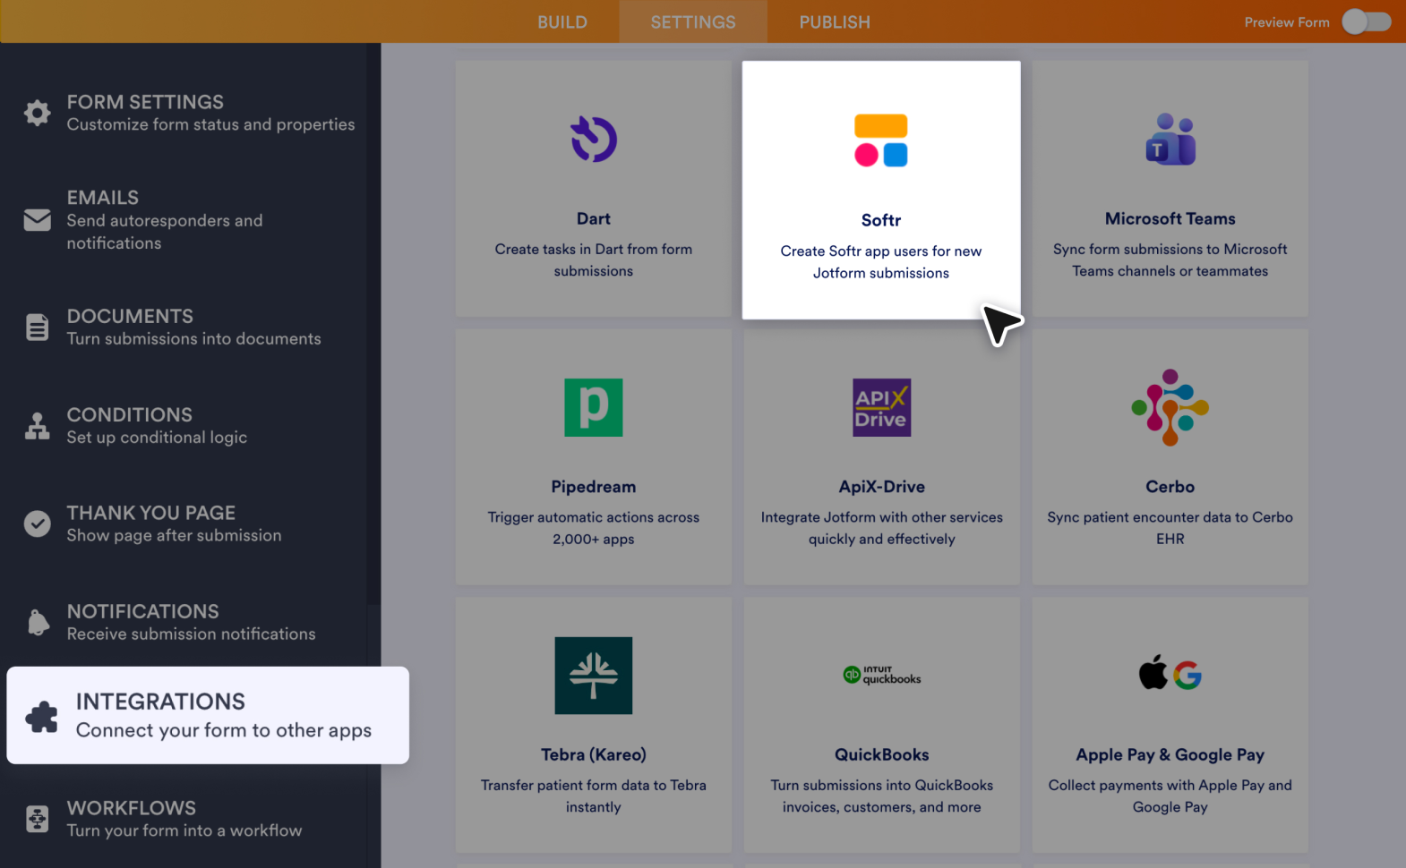Switch to the BUILD tab
This screenshot has height=868, width=1406.
(x=562, y=21)
